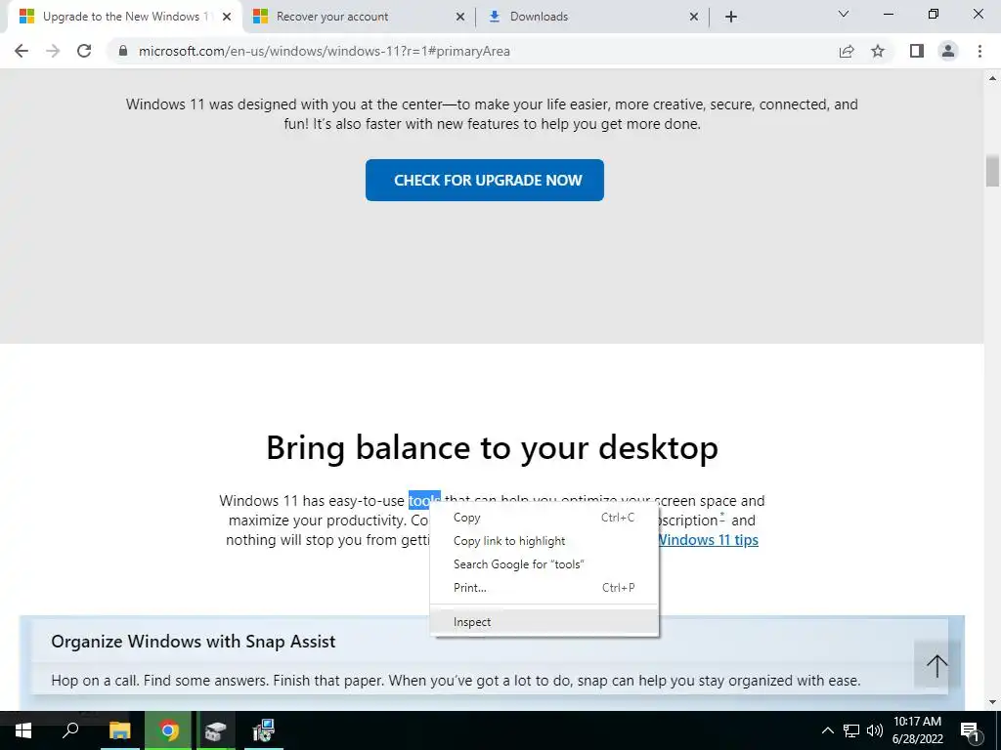Open the network status tray icon
This screenshot has width=1001, height=750.
(x=851, y=730)
